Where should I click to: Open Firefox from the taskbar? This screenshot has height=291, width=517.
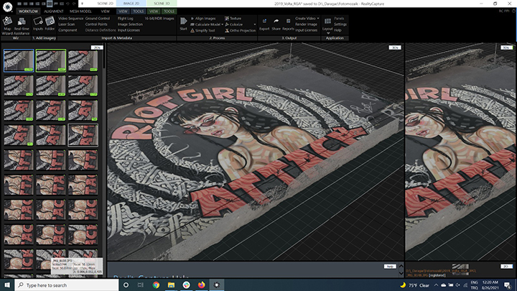click(x=202, y=285)
